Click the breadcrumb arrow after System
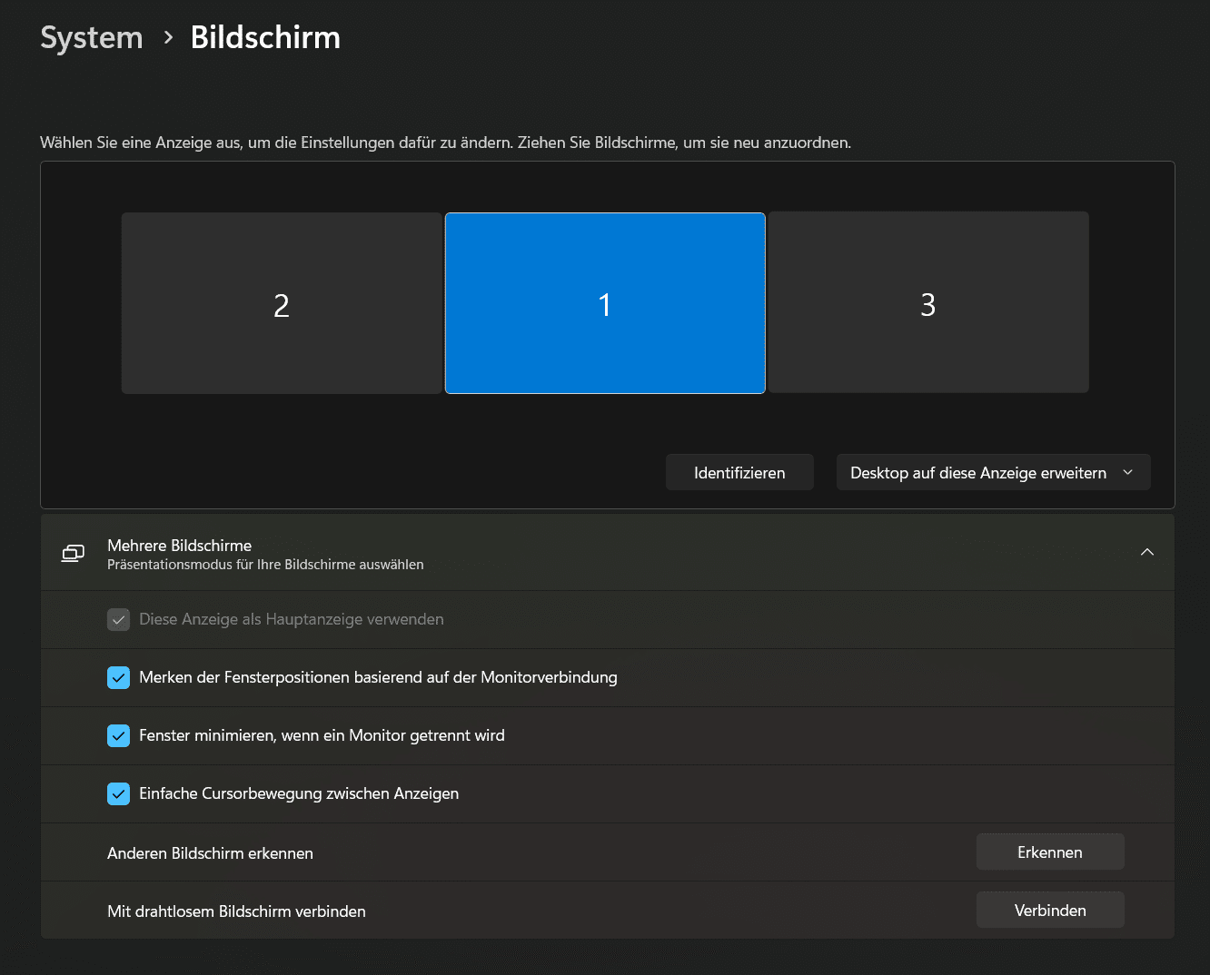Viewport: 1210px width, 975px height. click(x=168, y=37)
